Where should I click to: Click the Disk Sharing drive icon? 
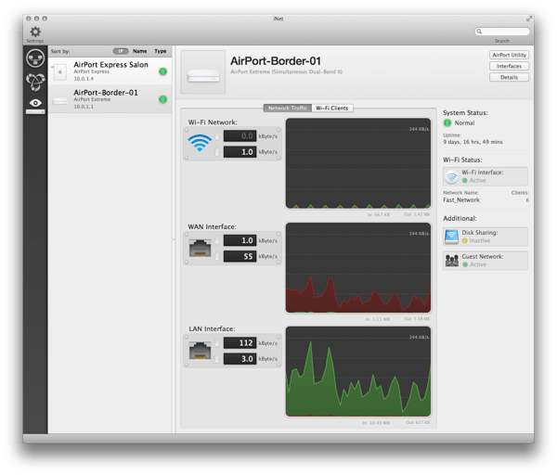pyautogui.click(x=451, y=236)
